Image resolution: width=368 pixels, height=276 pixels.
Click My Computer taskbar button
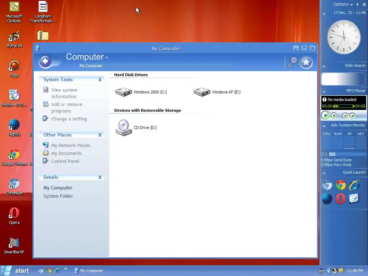point(89,271)
